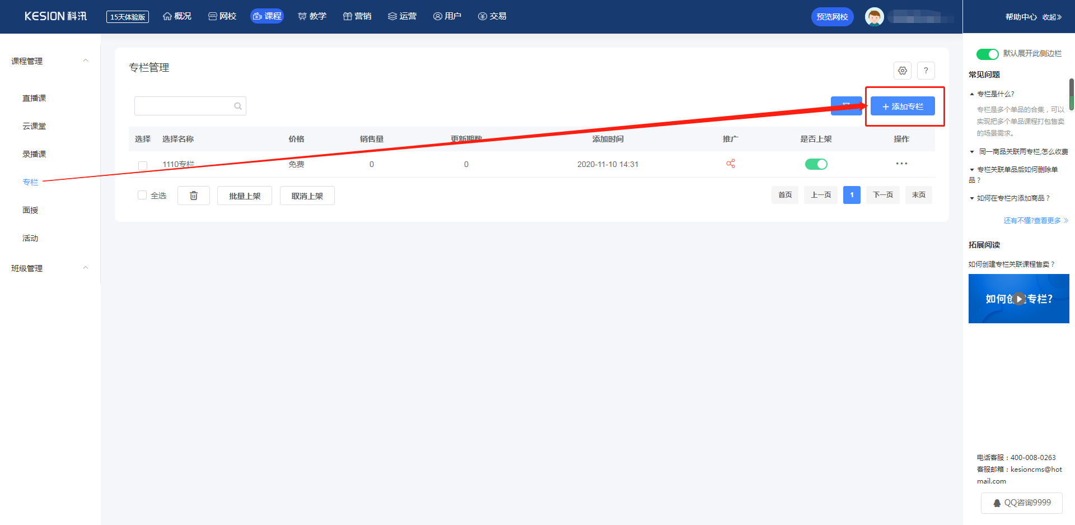Select 直播课 in the sidebar

[34, 98]
